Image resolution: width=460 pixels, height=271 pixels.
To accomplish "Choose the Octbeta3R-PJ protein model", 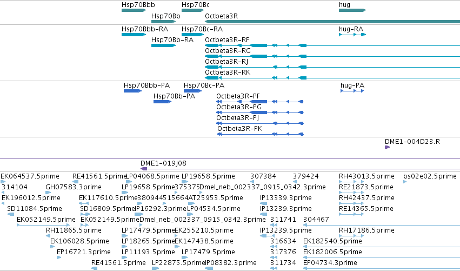I will [260, 124].
